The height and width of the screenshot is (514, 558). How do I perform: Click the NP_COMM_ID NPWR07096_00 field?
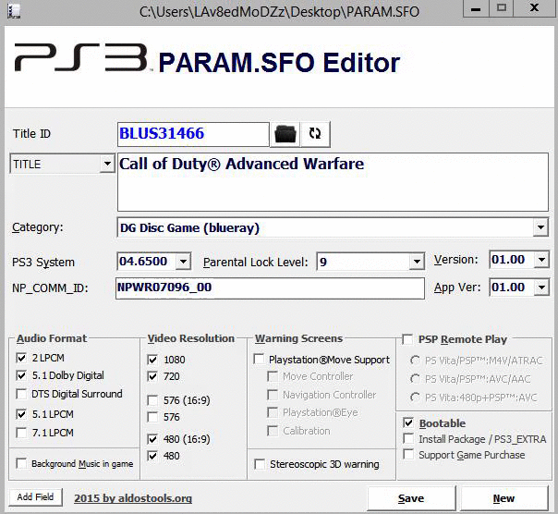pyautogui.click(x=270, y=288)
